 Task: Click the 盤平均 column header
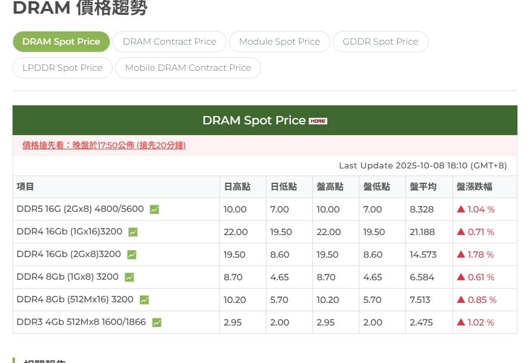[423, 187]
